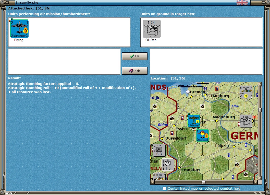Click the Düsseldorf city label on the map
Screen dimensions: 270x195
176,138
